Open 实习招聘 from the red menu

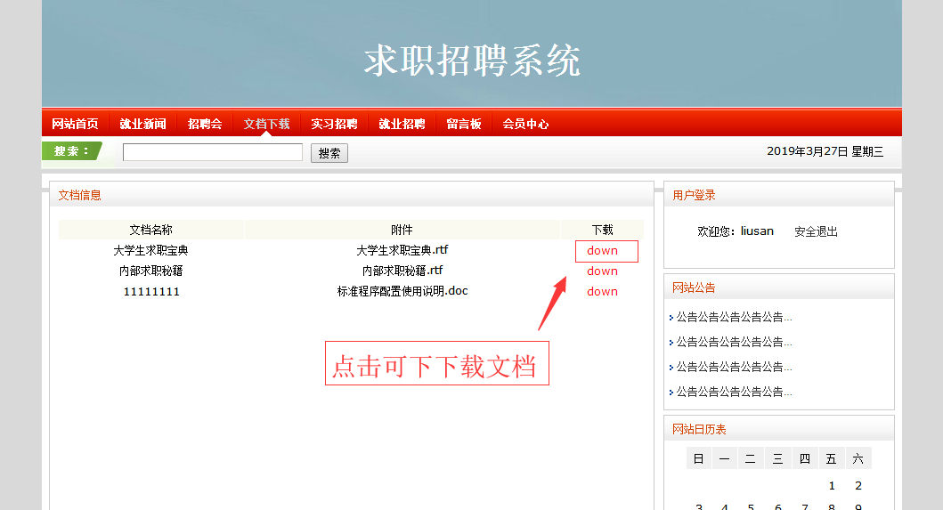pos(334,124)
